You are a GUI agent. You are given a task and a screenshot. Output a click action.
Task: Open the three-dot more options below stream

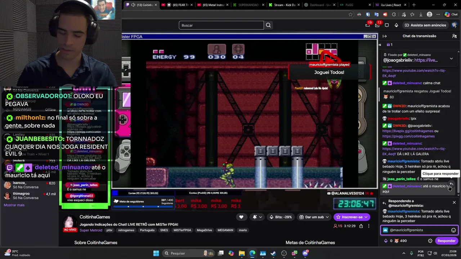(x=368, y=226)
